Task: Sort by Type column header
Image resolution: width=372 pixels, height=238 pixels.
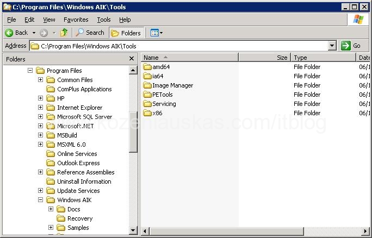Action: 324,58
